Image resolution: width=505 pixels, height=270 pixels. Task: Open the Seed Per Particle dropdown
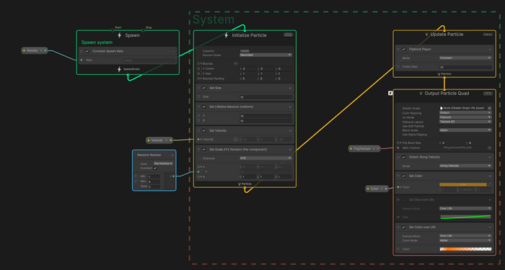coord(163,163)
